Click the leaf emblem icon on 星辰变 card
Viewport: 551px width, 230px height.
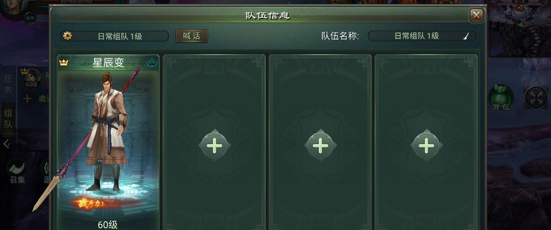coord(152,63)
